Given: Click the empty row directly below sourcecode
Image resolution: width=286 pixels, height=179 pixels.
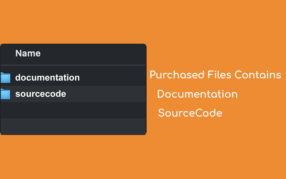Looking at the screenshot, I should [73, 110].
